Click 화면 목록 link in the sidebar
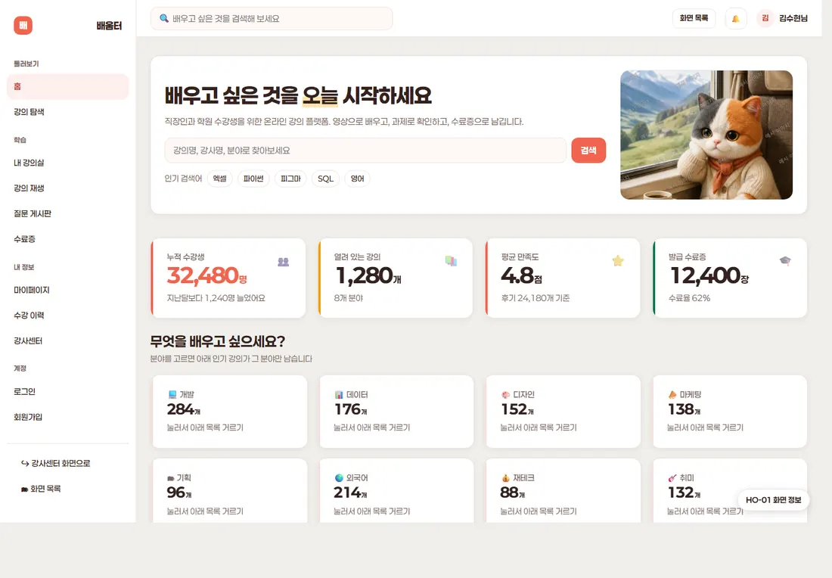 (x=41, y=489)
